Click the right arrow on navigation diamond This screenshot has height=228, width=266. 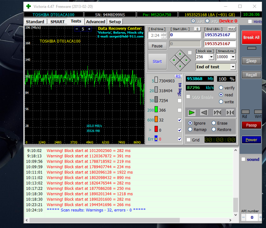pos(187,60)
